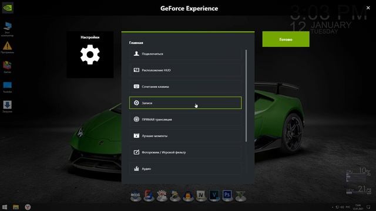This screenshot has height=211, width=376.
Task: Open the Windows Start menu
Action: point(5,207)
